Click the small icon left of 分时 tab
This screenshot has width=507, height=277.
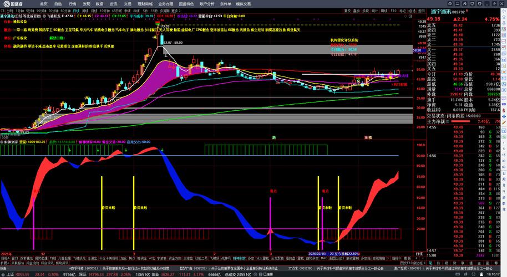coord(3,11)
